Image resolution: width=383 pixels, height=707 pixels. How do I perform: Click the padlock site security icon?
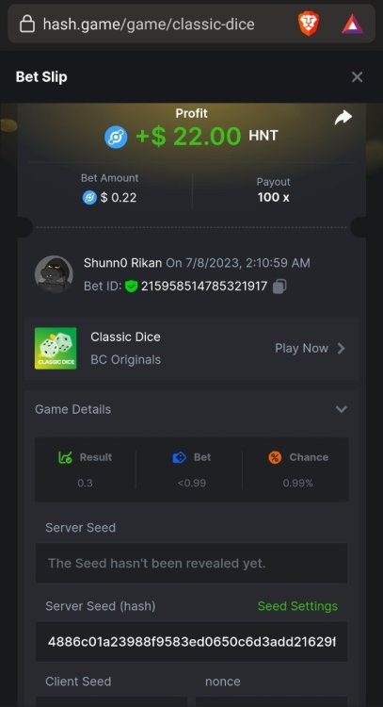tap(27, 24)
